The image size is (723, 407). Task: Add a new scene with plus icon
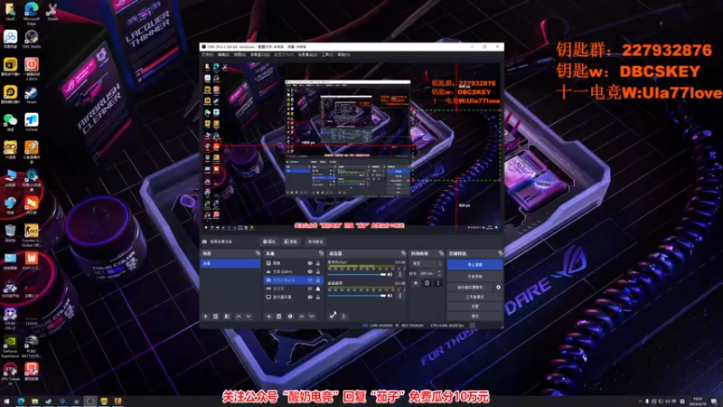tap(206, 316)
